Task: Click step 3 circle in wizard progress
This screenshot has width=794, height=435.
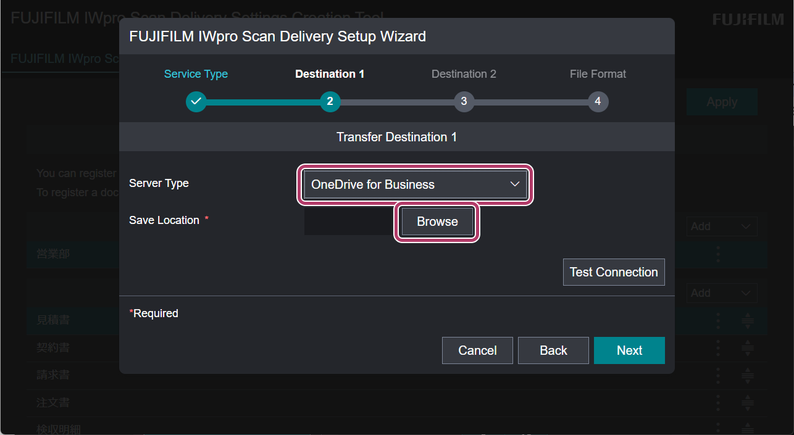Action: click(464, 101)
